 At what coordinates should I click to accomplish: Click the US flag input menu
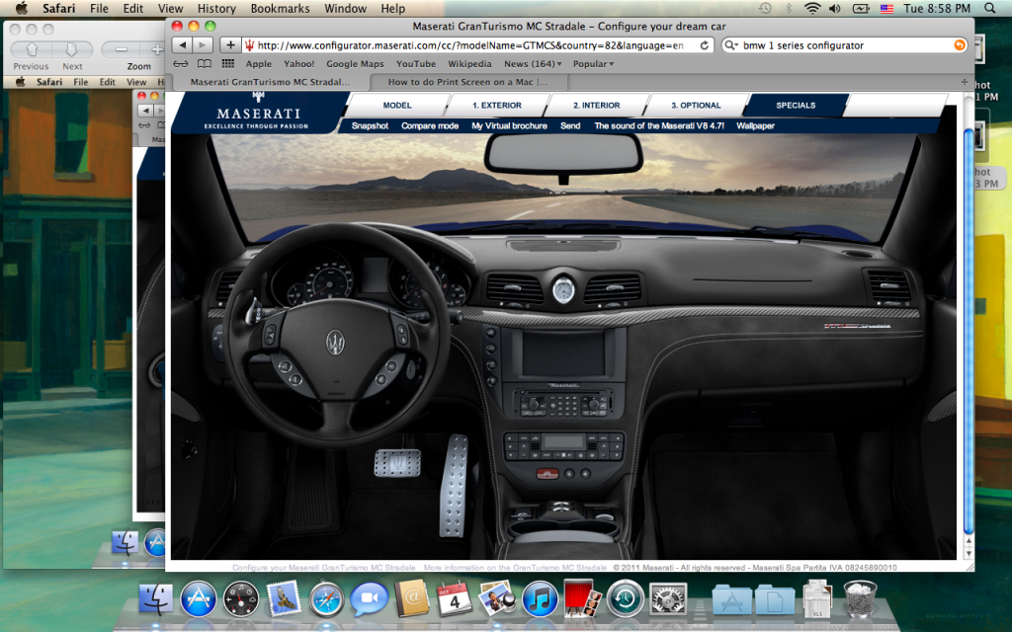pos(886,8)
